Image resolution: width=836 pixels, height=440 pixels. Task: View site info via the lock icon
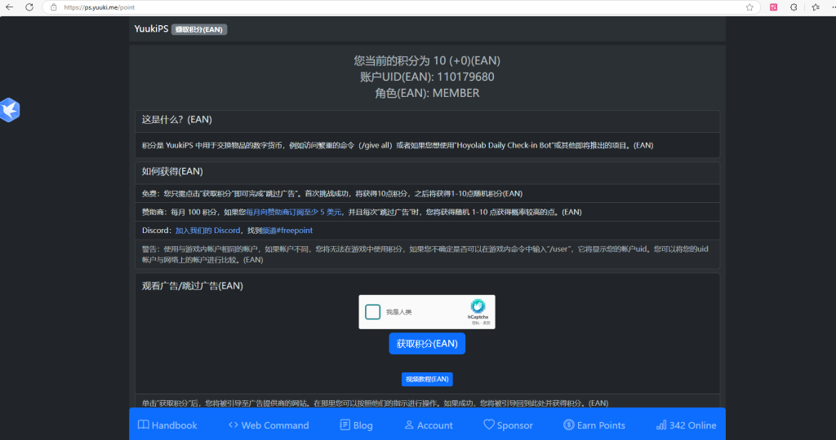[x=53, y=7]
